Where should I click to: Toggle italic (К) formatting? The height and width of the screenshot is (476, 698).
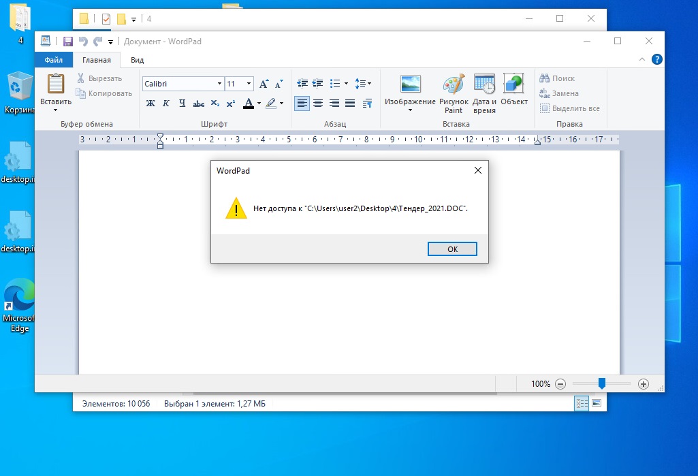(x=166, y=104)
